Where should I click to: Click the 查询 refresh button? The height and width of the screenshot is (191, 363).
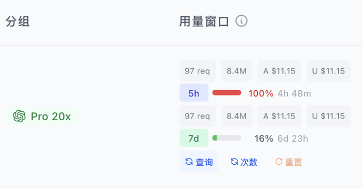pos(199,162)
